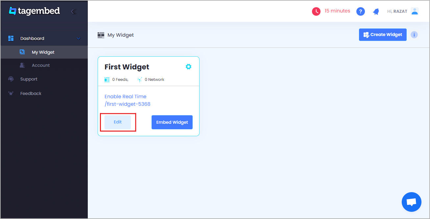This screenshot has height=219, width=430.
Task: Click Embed Widget on First Widget
Action: click(x=172, y=122)
